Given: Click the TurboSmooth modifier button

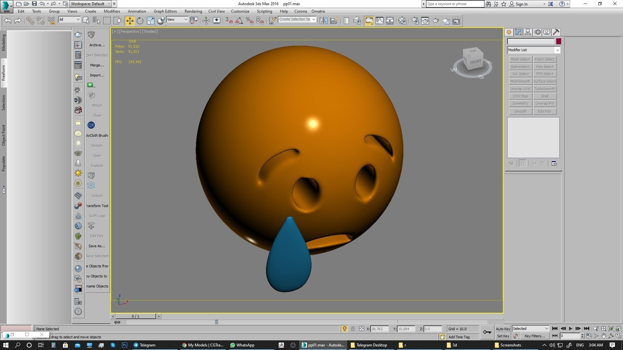Looking at the screenshot, I should point(544,89).
